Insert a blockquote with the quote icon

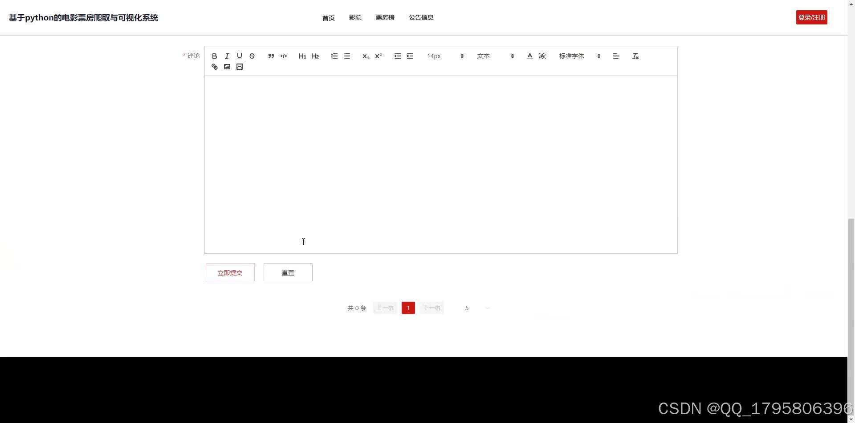[271, 56]
